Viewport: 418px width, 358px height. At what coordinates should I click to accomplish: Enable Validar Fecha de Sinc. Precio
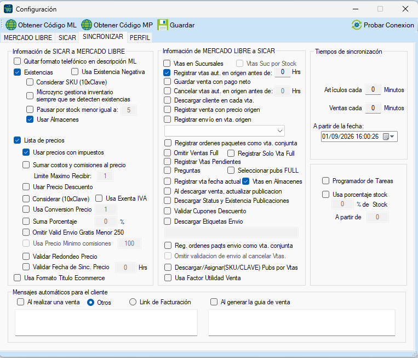[x=26, y=267]
